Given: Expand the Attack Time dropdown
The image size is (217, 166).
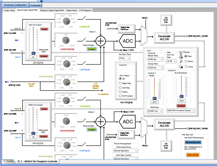Looking at the screenshot, I should coord(155,59).
